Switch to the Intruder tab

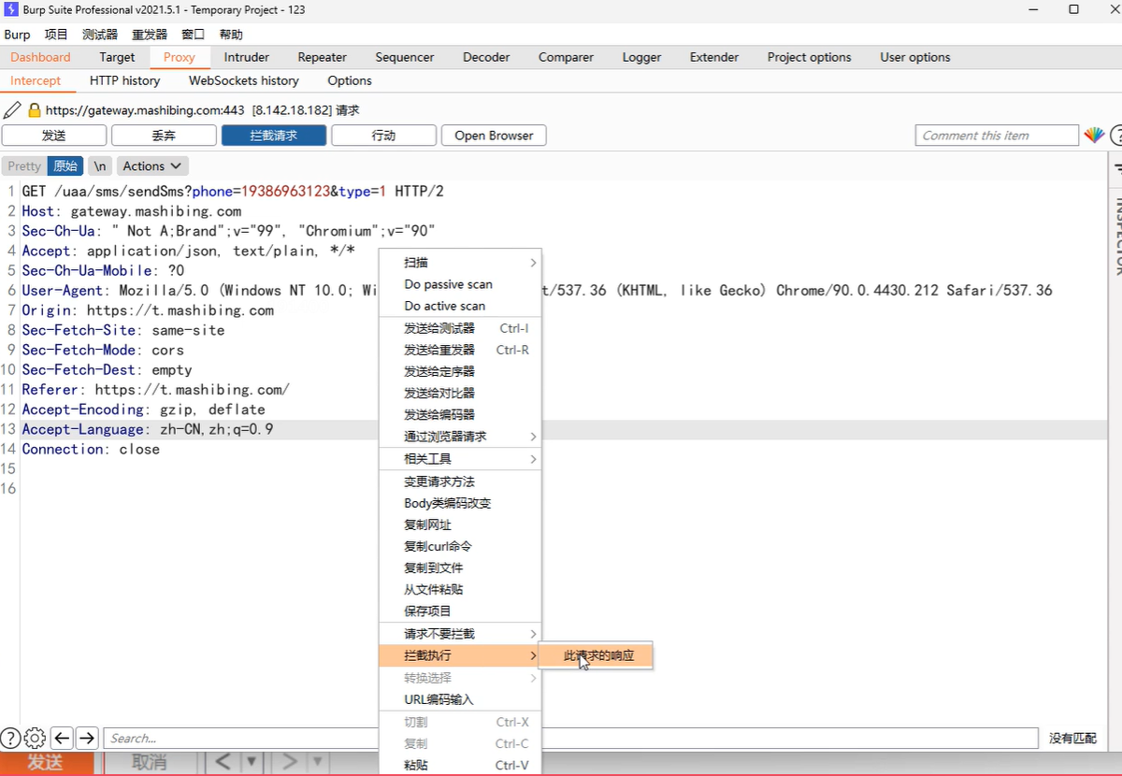[247, 57]
